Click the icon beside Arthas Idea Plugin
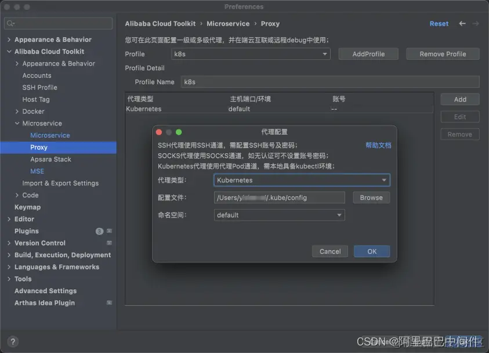This screenshot has width=489, height=353. coord(109,302)
